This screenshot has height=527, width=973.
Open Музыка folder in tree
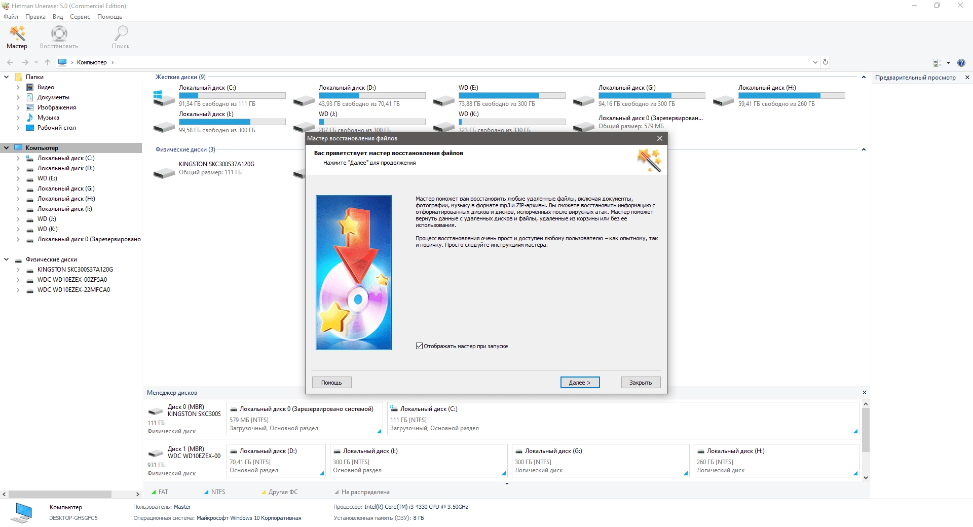[48, 118]
